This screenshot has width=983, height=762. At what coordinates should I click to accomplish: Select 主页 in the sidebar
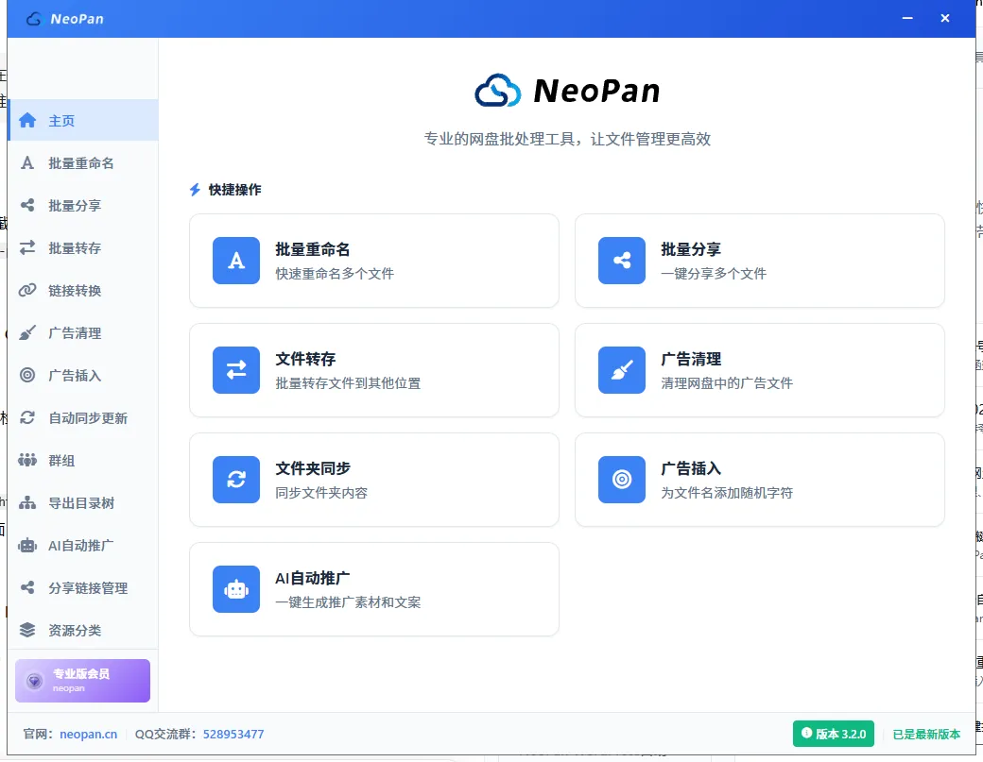pos(83,120)
